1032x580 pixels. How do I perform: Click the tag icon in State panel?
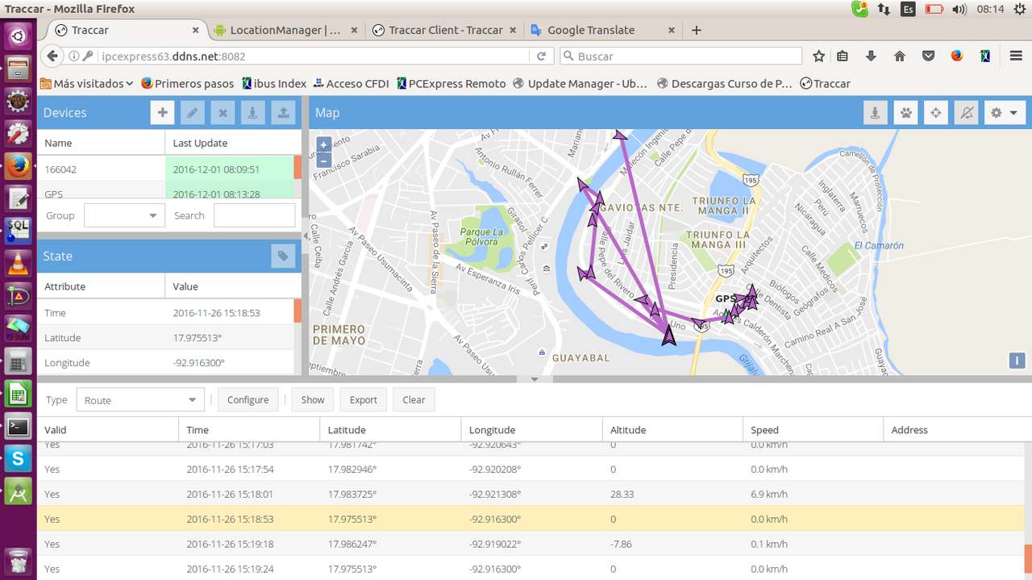point(283,257)
